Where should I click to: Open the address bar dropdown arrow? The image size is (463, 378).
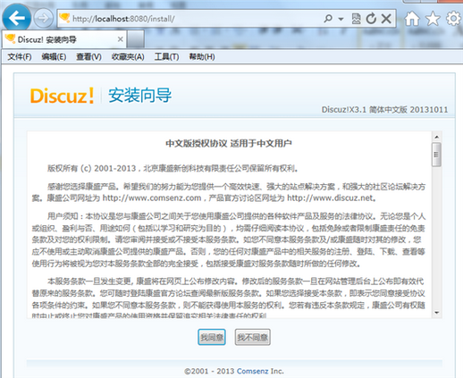(341, 19)
